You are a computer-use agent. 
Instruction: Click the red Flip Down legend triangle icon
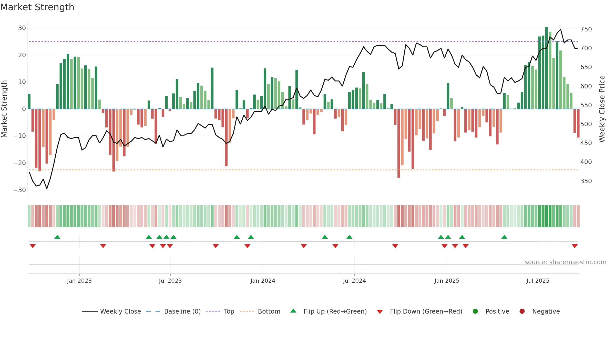(380, 312)
